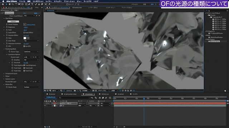Screen dimensions: 229x128
Task: Switch to 04 Dirty Lens tab
Action: pos(105,94)
